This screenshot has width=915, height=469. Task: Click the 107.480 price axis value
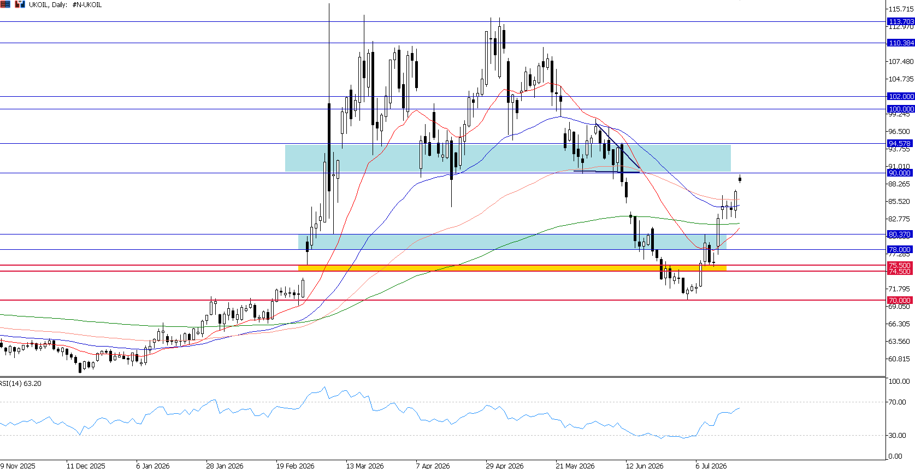click(901, 62)
